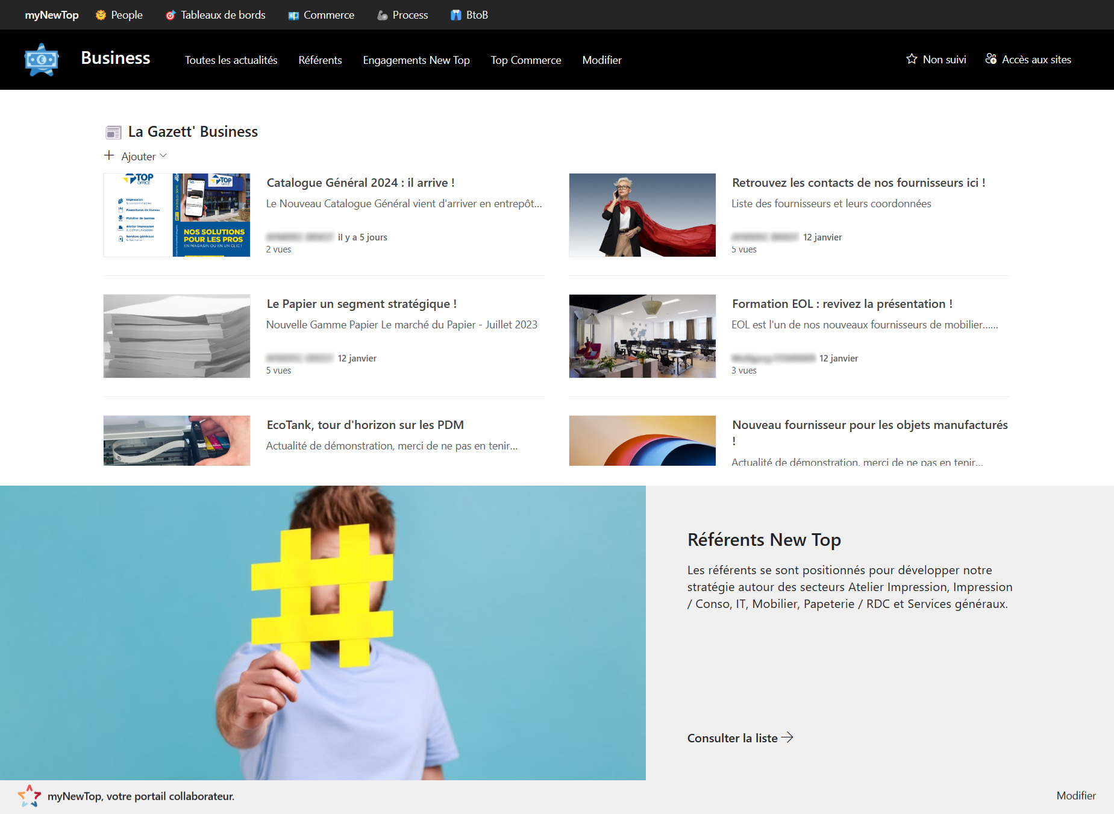Click the plus icon next to Ajouter

click(x=109, y=155)
